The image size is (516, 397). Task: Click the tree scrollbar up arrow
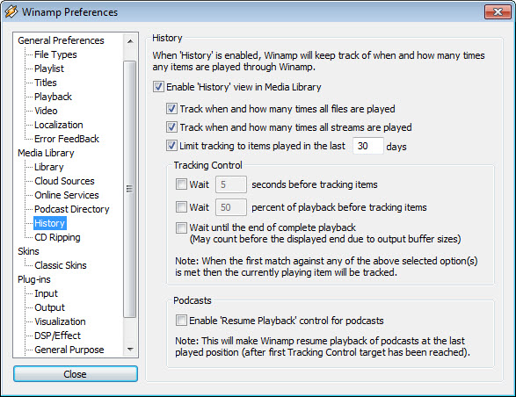pyautogui.click(x=130, y=41)
